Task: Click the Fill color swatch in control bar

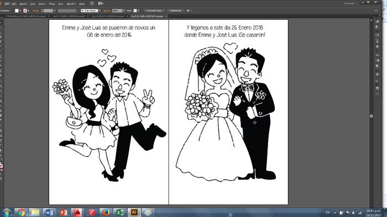Action: [x=17, y=10]
